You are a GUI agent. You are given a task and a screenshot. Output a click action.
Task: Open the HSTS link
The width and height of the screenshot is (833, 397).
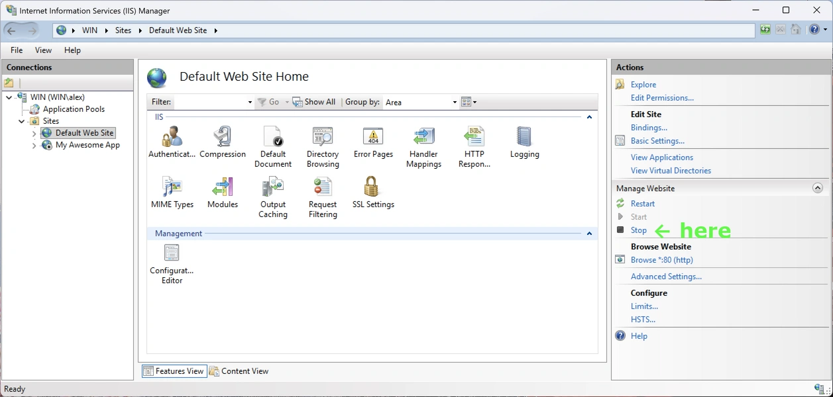click(643, 320)
